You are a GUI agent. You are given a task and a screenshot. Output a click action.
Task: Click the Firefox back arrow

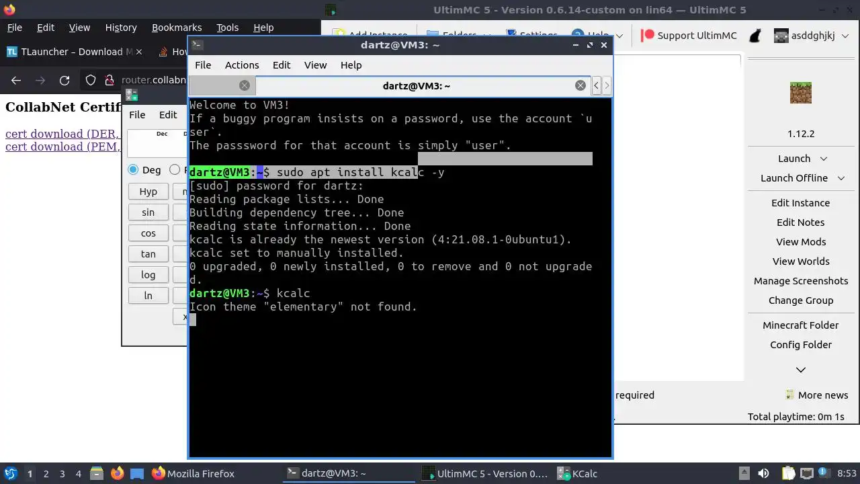point(16,81)
